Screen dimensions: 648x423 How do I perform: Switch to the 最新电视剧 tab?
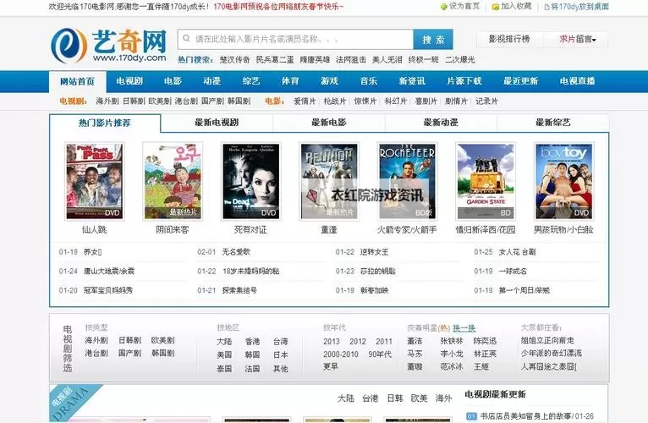click(x=217, y=123)
